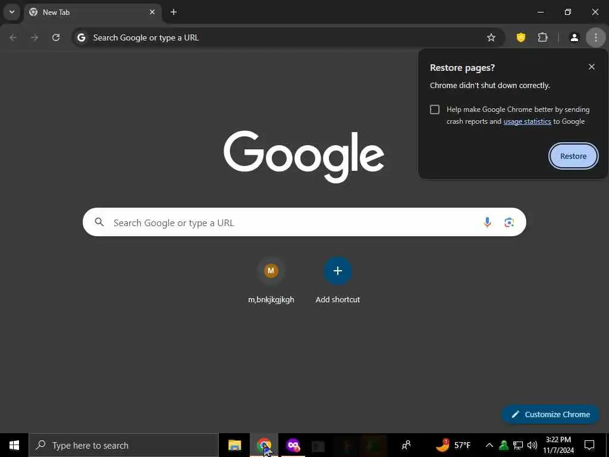Open Customize Chrome panel

tap(550, 415)
